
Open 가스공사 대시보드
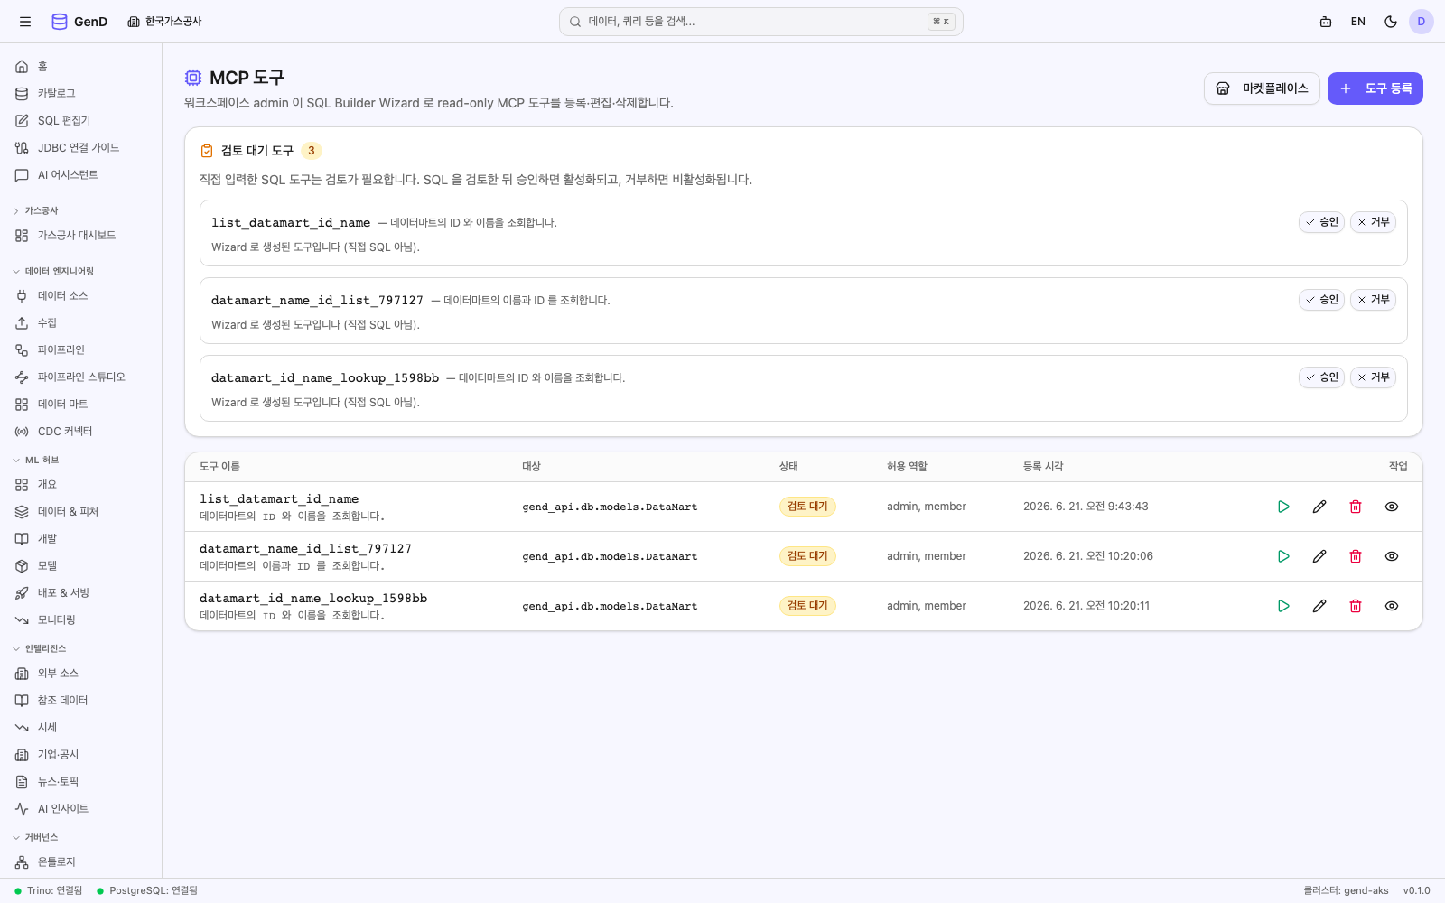tap(80, 236)
